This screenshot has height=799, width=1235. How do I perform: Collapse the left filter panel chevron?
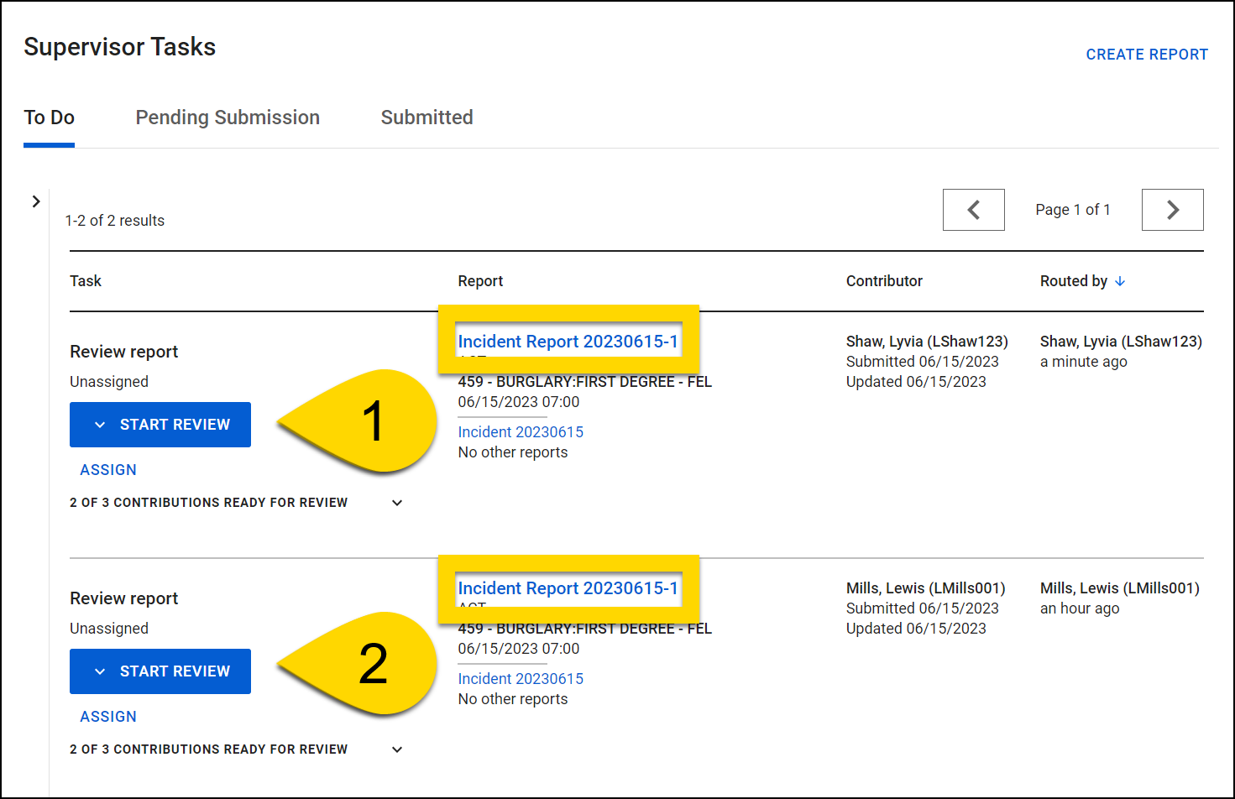[x=36, y=201]
